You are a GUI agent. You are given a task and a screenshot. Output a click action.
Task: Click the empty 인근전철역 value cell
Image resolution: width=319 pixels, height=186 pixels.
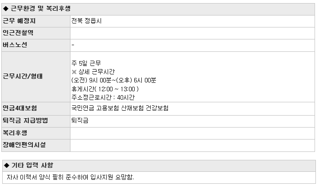[192, 33]
